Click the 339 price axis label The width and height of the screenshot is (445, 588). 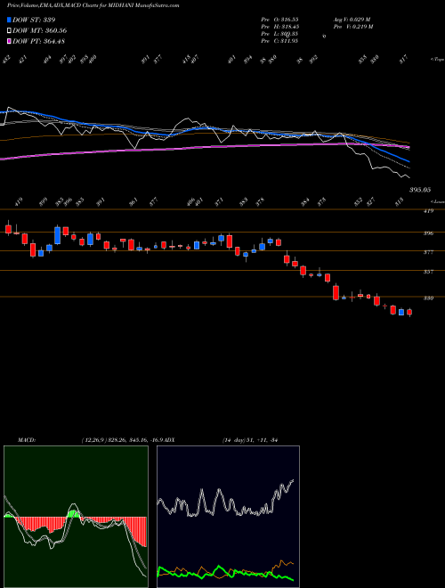[x=428, y=298]
